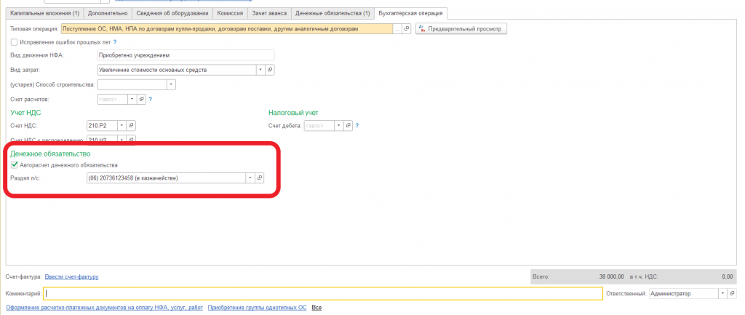Switch to Денежные обязательства (1) tab
The image size is (745, 315).
(332, 13)
